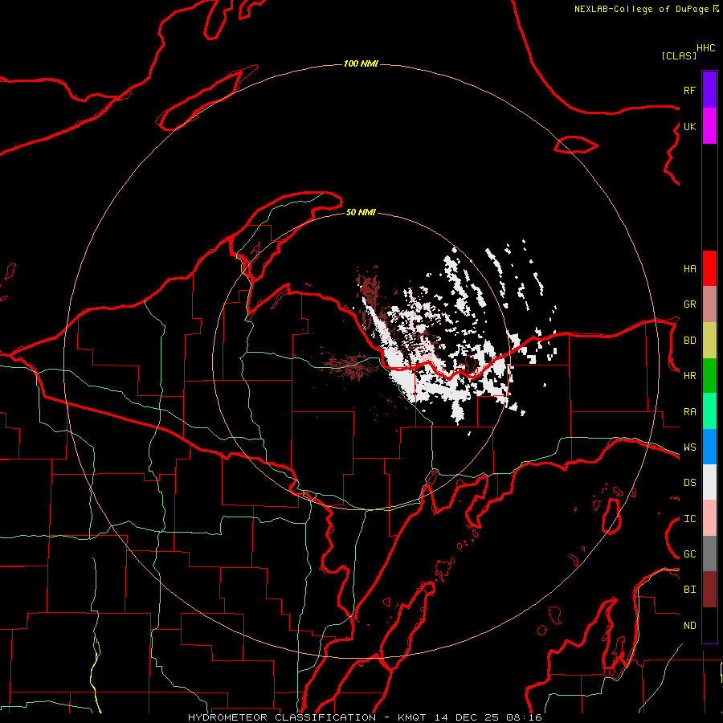The width and height of the screenshot is (723, 723).
Task: Click the GR legend label
Action: (x=689, y=304)
